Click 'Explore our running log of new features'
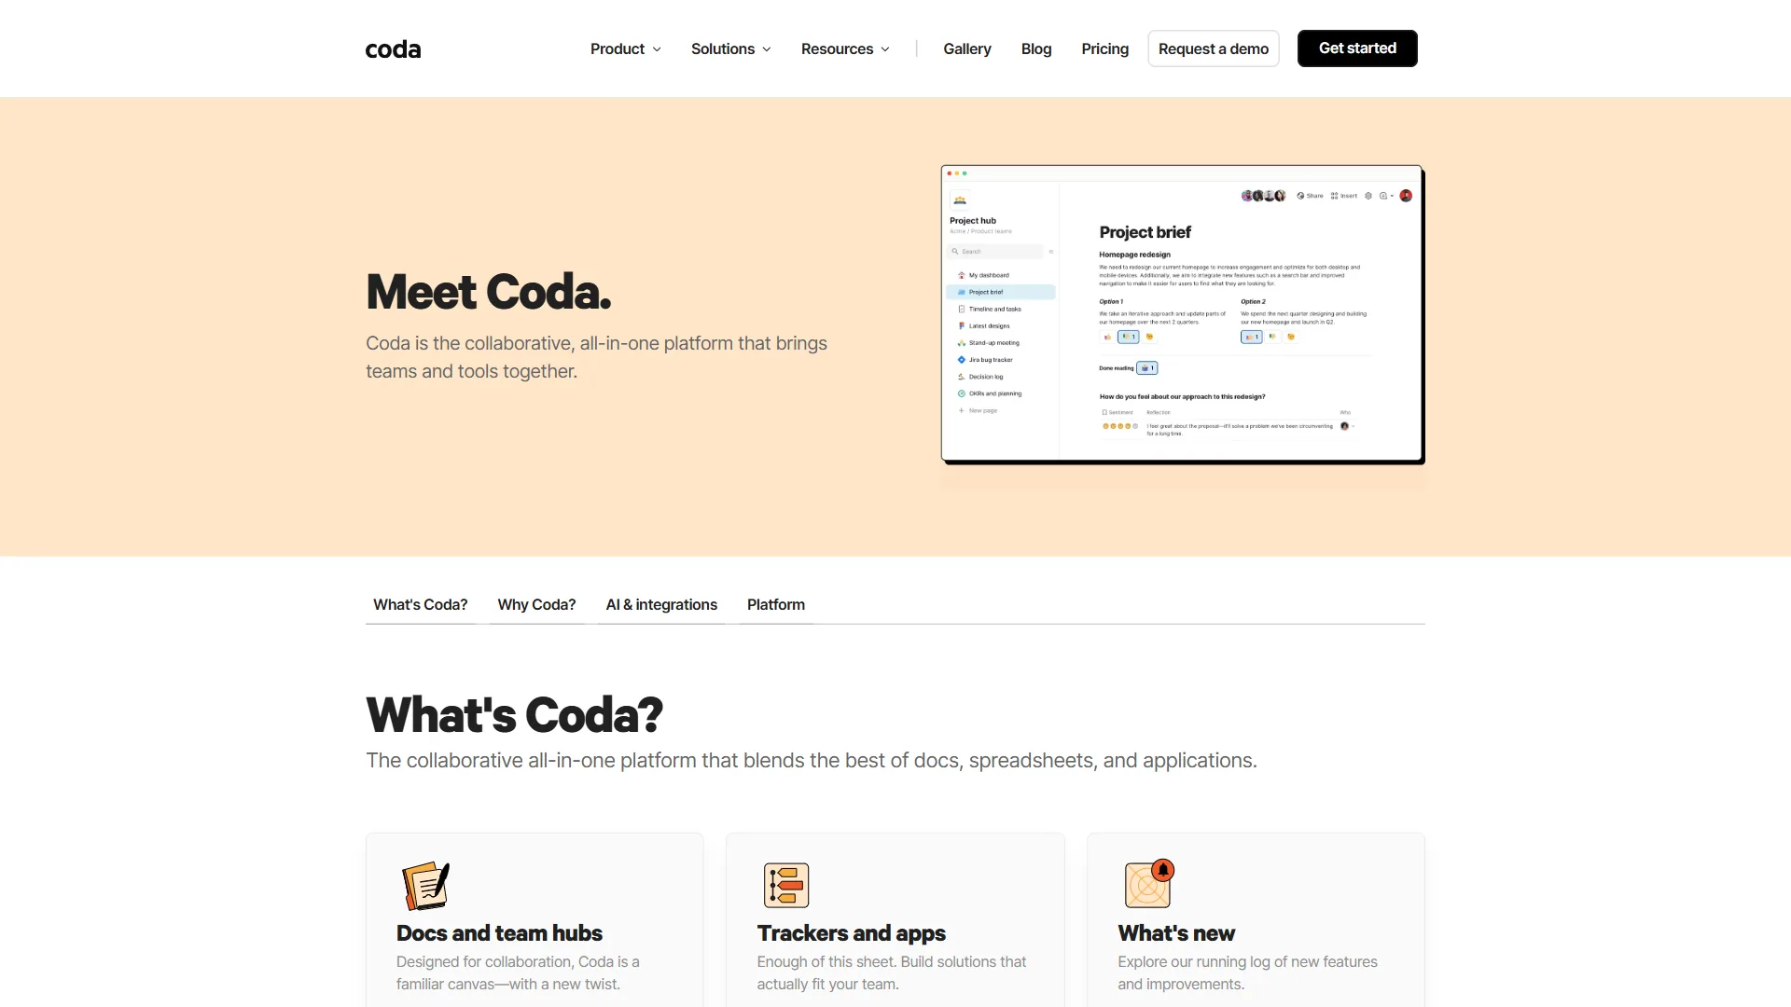Screen dimensions: 1791x1007 [1247, 961]
